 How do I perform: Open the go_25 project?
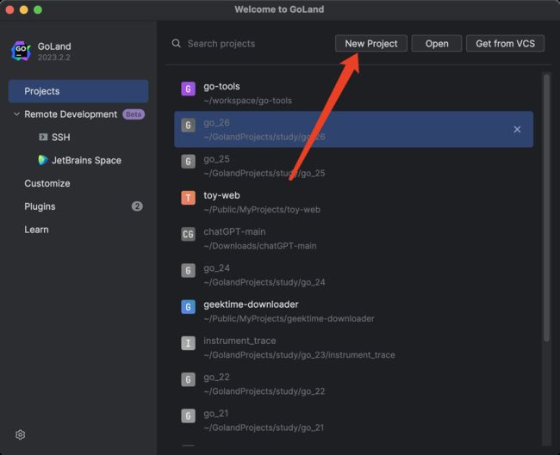353,165
